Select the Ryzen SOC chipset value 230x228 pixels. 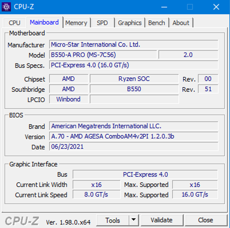pos(134,79)
